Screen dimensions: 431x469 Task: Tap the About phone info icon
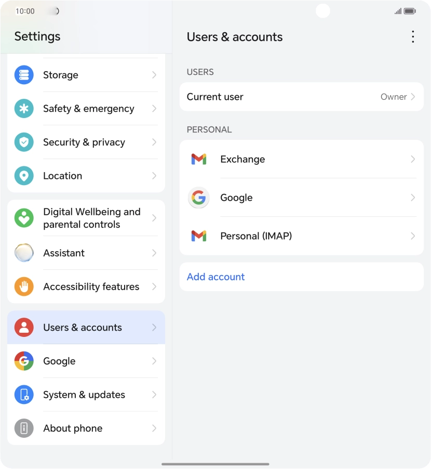point(24,428)
